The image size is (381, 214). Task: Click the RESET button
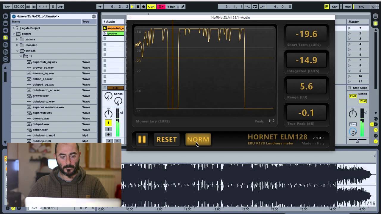[167, 139]
